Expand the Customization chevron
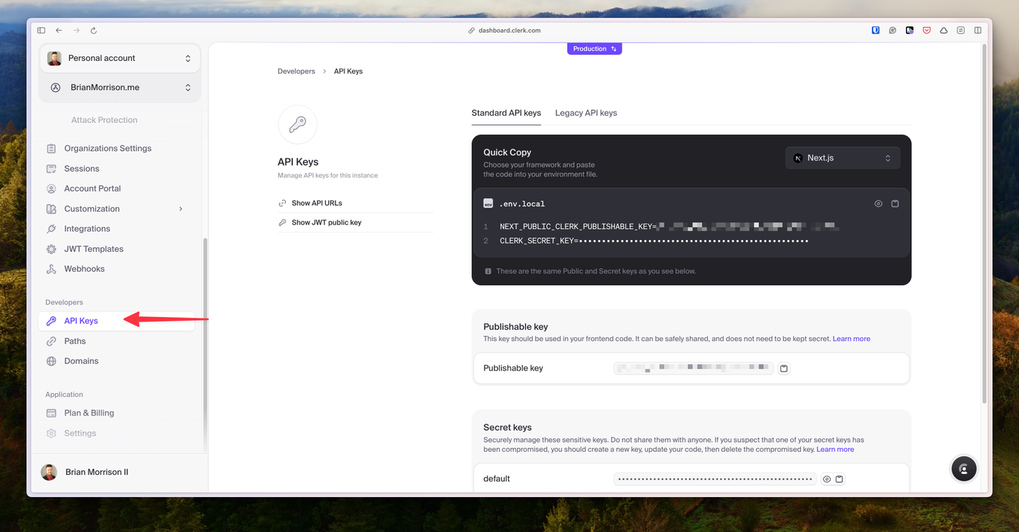Viewport: 1019px width, 532px height. (x=181, y=209)
